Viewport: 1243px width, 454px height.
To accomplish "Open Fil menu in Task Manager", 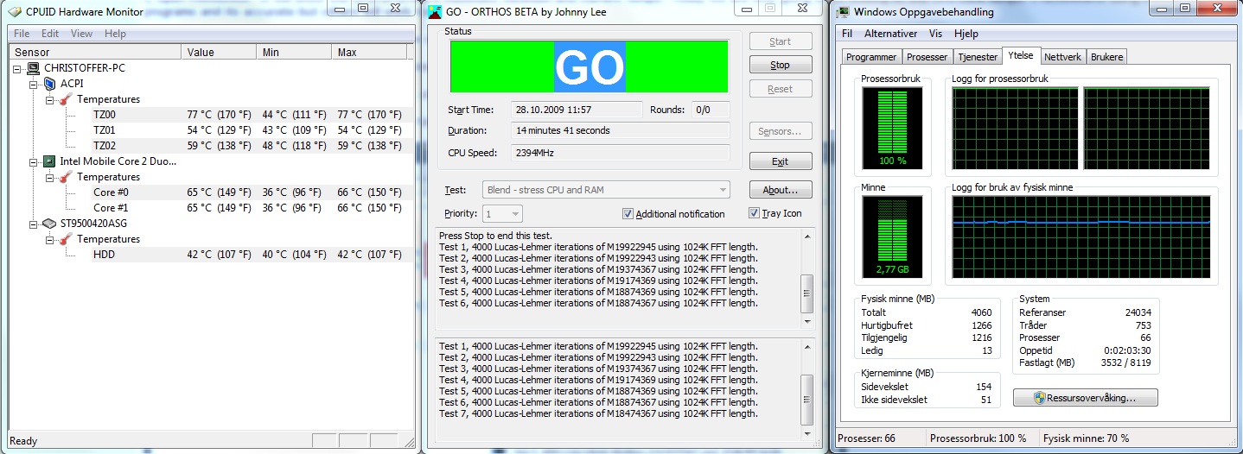I will point(847,34).
